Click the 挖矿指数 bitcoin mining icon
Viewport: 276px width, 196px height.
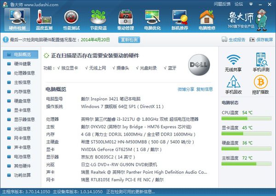[x=260, y=85]
